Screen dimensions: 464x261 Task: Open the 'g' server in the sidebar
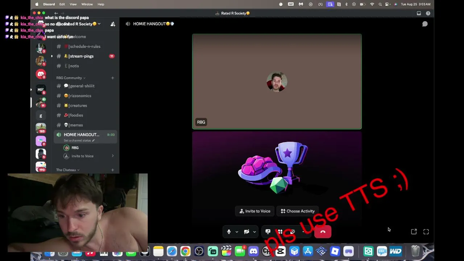(41, 116)
